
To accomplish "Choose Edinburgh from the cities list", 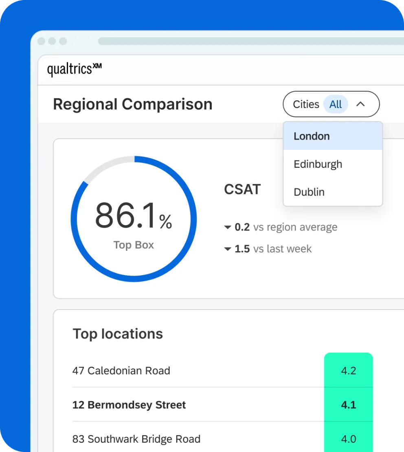I will [333, 164].
